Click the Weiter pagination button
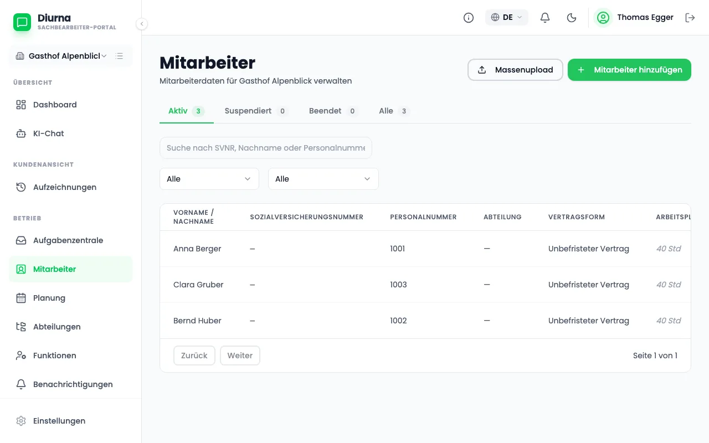709x443 pixels. (240, 356)
